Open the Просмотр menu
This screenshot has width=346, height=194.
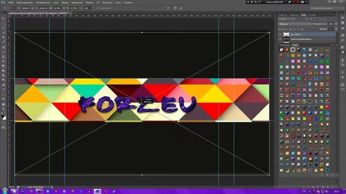click(x=107, y=2)
